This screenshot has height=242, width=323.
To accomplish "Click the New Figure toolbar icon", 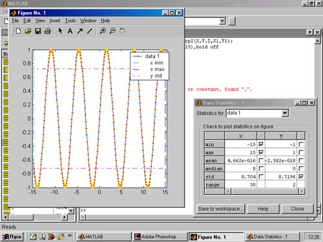I will coord(19,31).
